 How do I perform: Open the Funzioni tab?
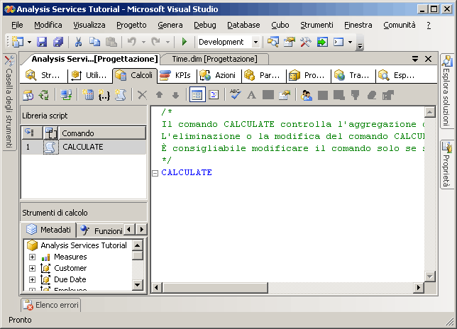click(x=102, y=230)
